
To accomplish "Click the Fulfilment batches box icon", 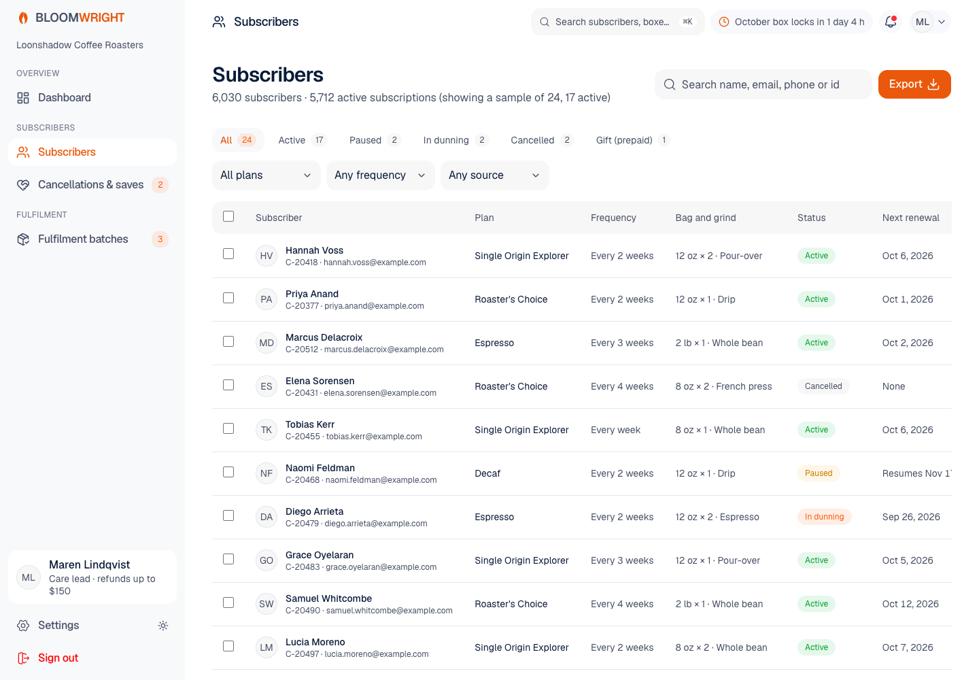I will pos(23,239).
